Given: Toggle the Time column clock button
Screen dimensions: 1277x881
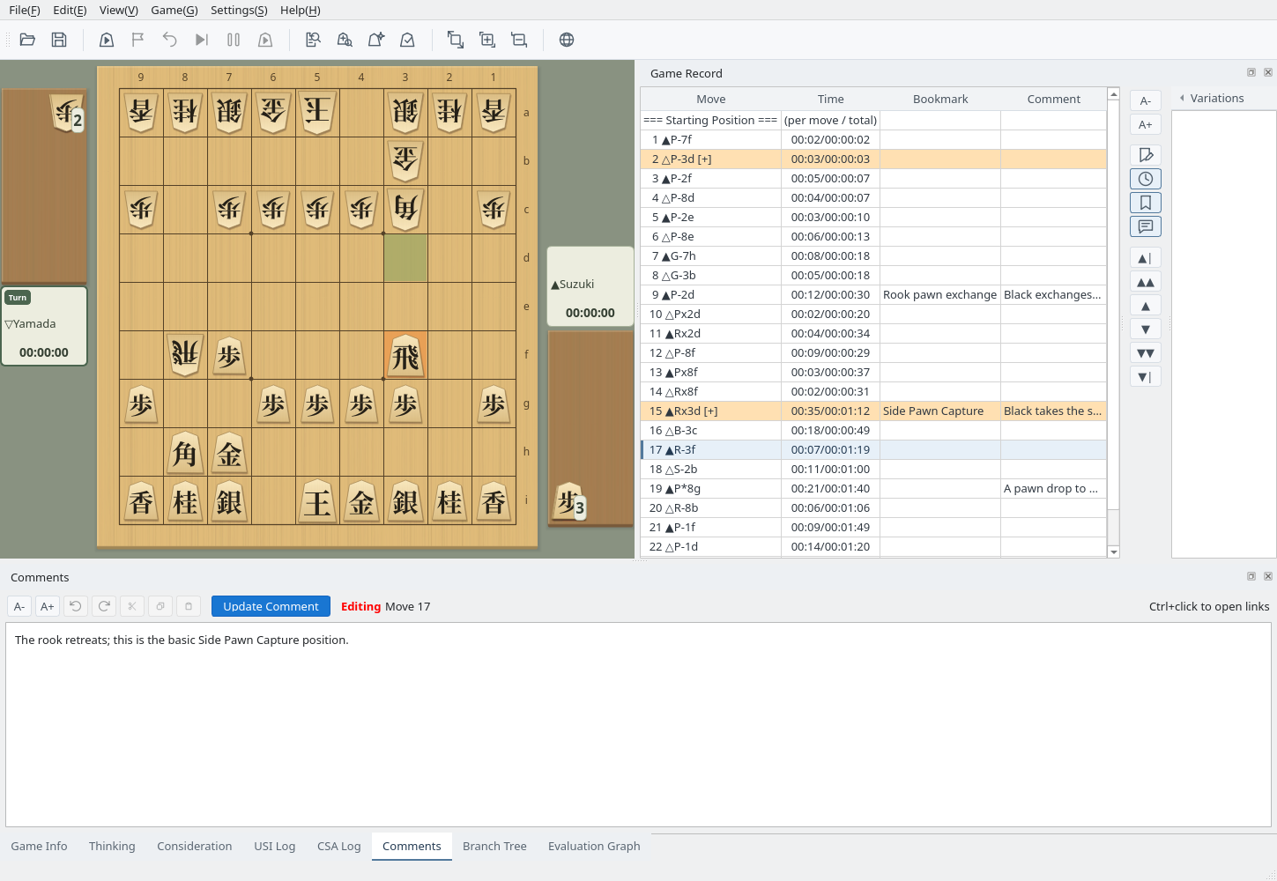Looking at the screenshot, I should [1146, 179].
